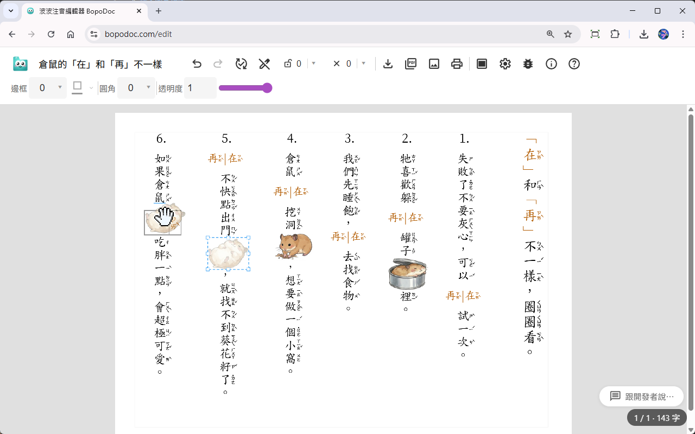Report a bug via the bug icon

click(x=528, y=63)
